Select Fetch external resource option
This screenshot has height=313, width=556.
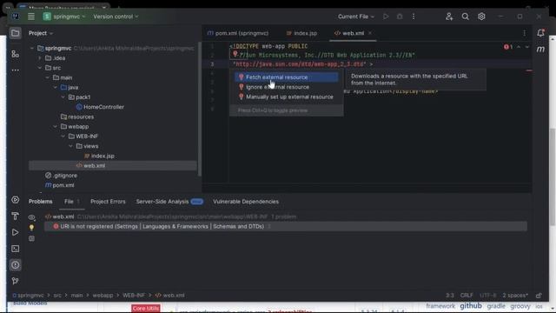pos(286,77)
